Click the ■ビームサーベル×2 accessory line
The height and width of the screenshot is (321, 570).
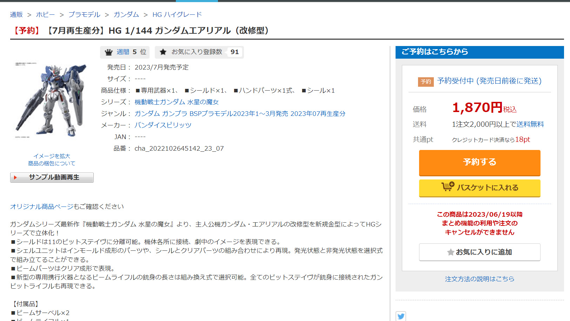(40, 313)
